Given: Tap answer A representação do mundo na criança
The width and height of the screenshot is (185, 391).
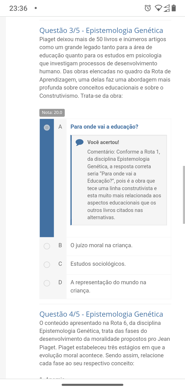Looking at the screenshot, I should 108,286.
